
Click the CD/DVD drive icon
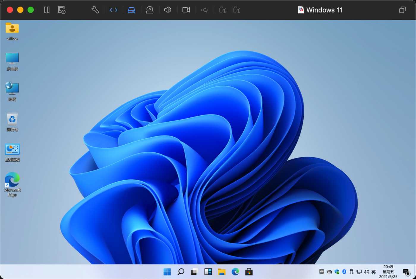pos(150,10)
